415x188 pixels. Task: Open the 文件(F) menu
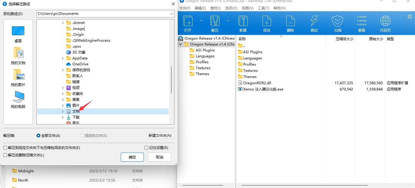pos(185,8)
